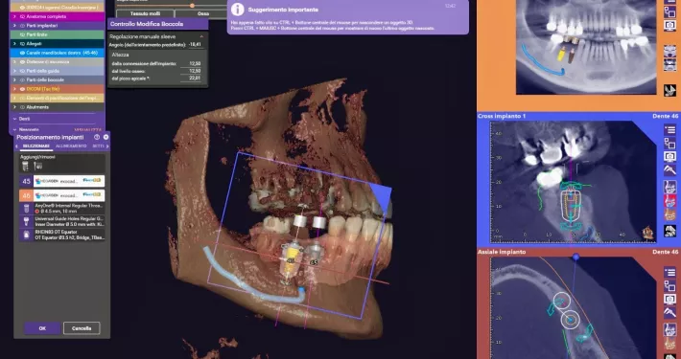Expand the Abutments tree group
Viewport: 681px width, 359px height.
[x=14, y=107]
